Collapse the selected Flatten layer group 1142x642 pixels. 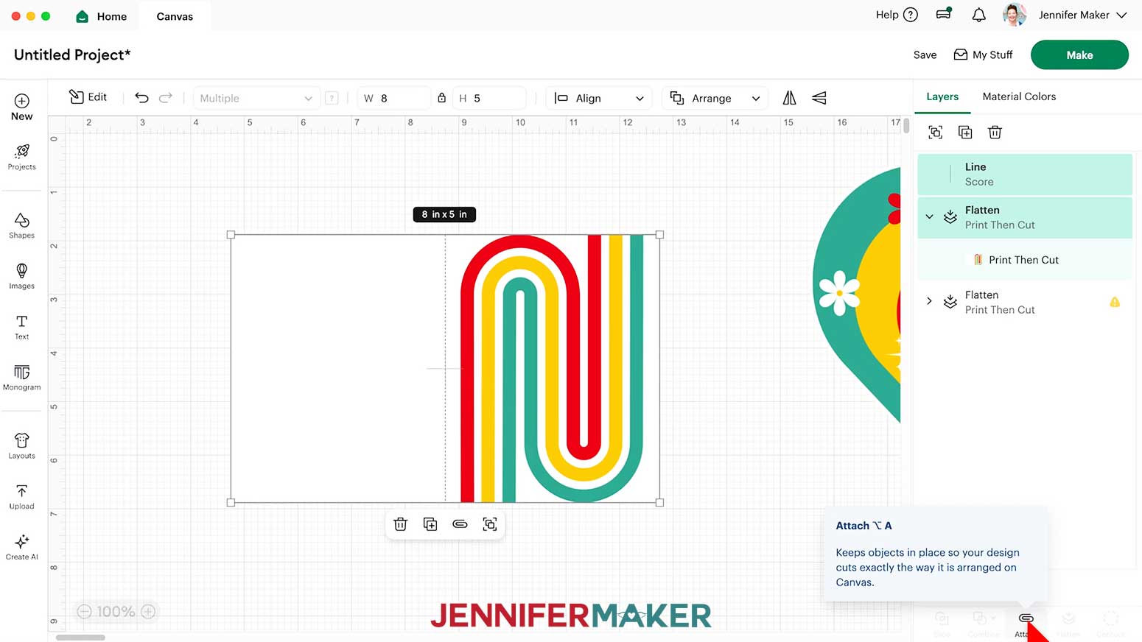(x=929, y=217)
